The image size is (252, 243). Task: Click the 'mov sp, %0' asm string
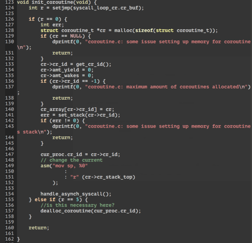pos(70,166)
